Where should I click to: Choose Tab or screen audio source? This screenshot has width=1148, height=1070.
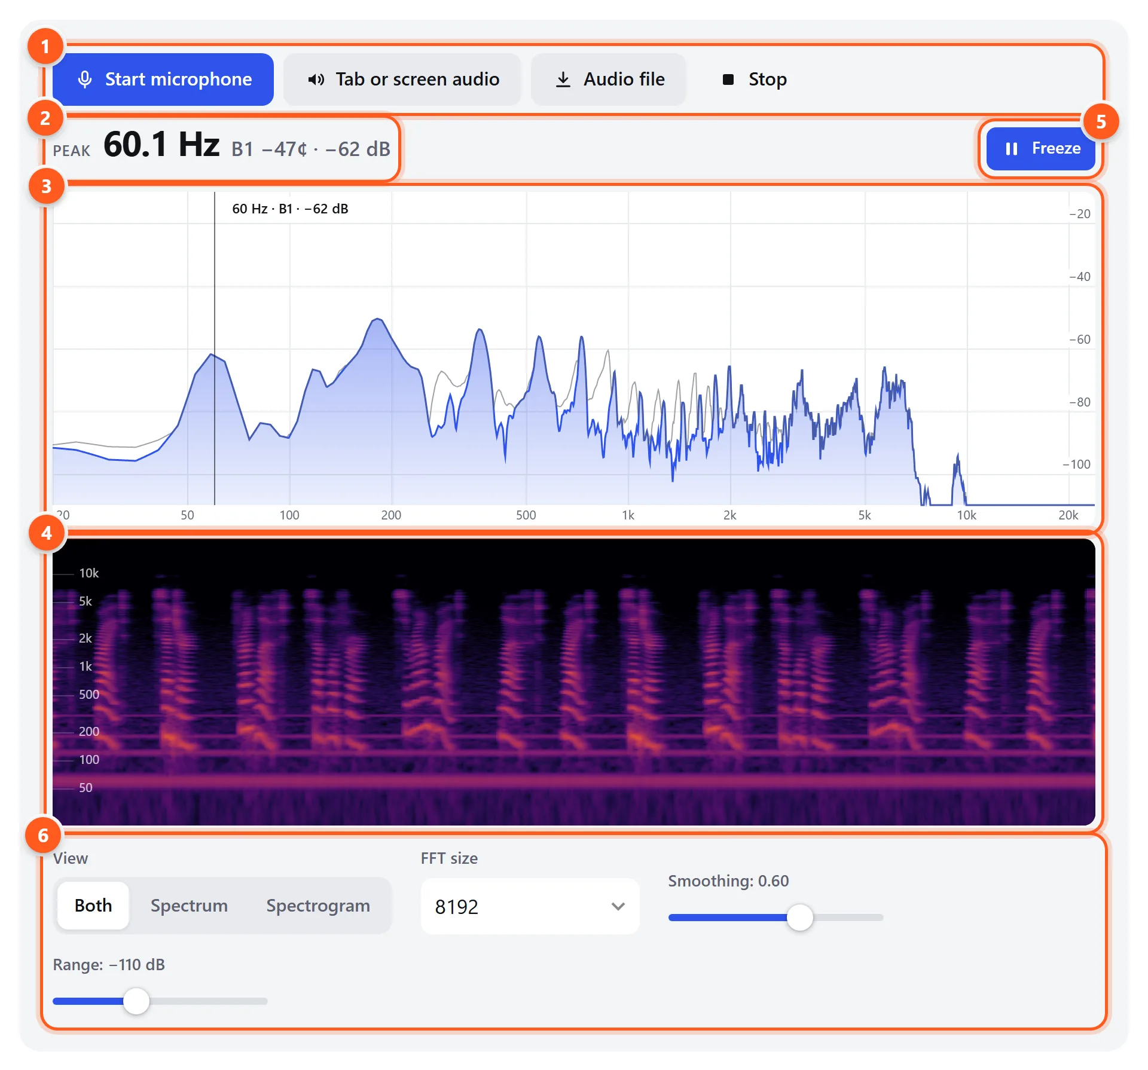click(x=402, y=80)
